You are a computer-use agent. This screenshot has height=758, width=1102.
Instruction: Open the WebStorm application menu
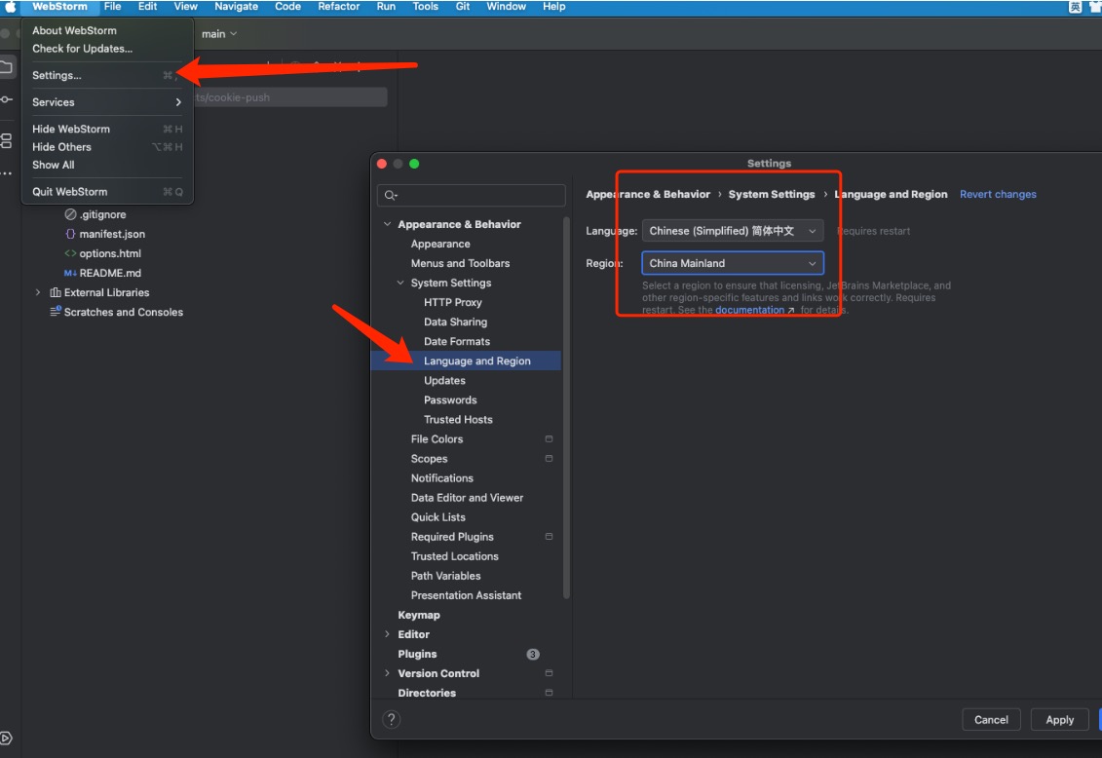[59, 6]
